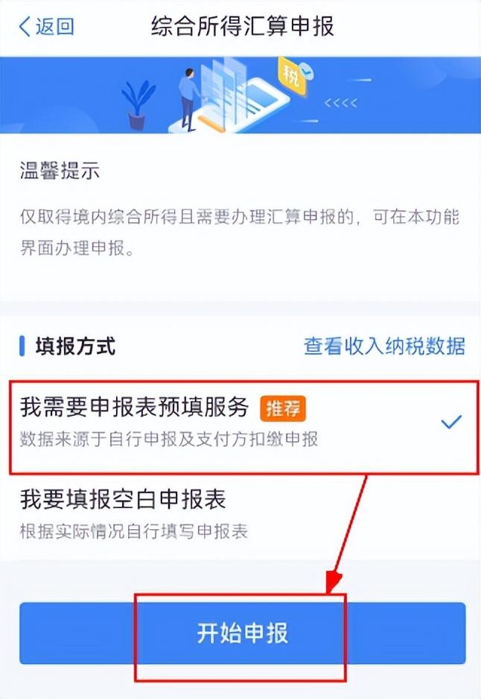Click the "温馨提示" heading

click(x=60, y=171)
